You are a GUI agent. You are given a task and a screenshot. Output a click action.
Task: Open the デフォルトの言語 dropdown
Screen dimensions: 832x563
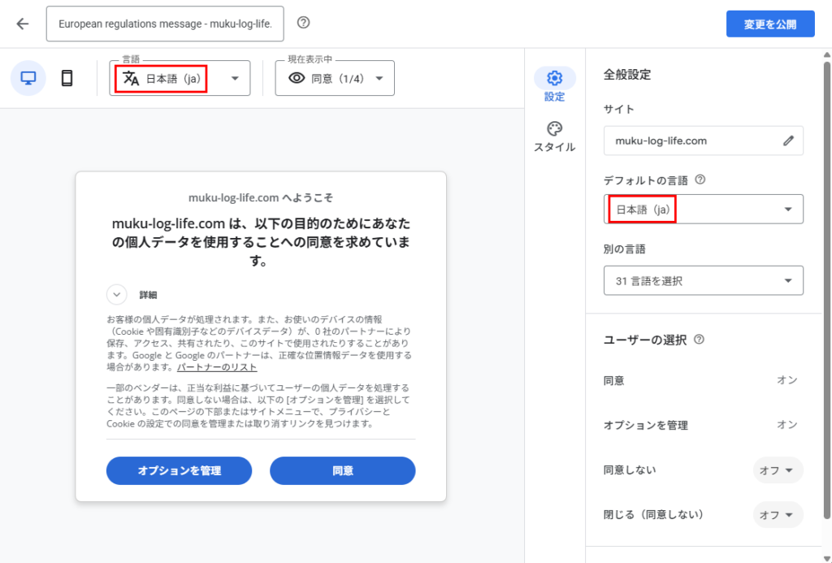point(704,210)
